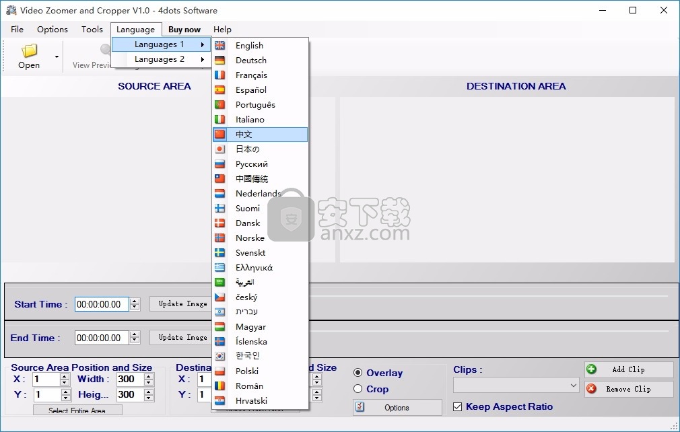The height and width of the screenshot is (432, 680).
Task: Click the Swedish flag icon
Action: (x=220, y=252)
